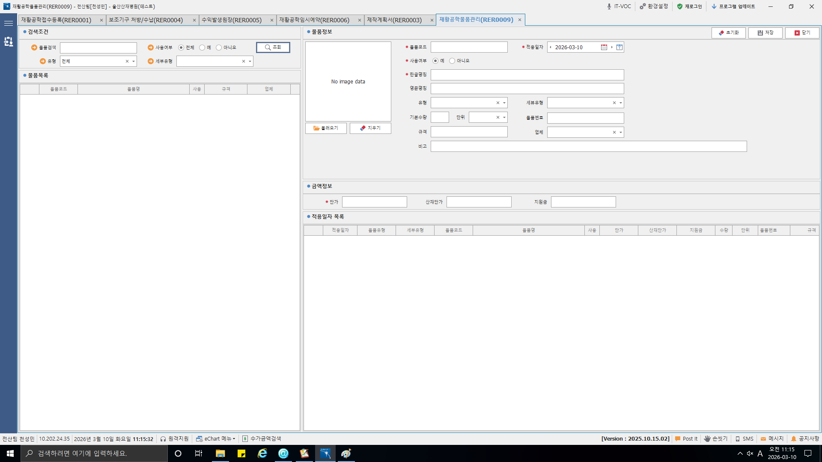Click 지우기 to erase the image
This screenshot has width=822, height=462.
point(370,128)
